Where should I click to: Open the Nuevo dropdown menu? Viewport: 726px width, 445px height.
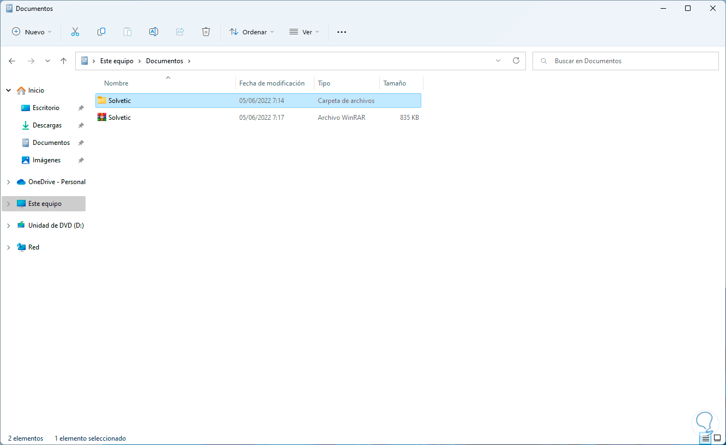[x=32, y=32]
